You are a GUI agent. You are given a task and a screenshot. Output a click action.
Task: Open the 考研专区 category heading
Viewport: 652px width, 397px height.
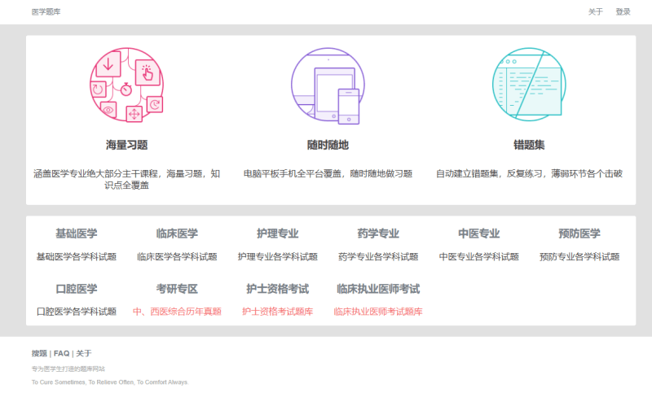(x=177, y=289)
